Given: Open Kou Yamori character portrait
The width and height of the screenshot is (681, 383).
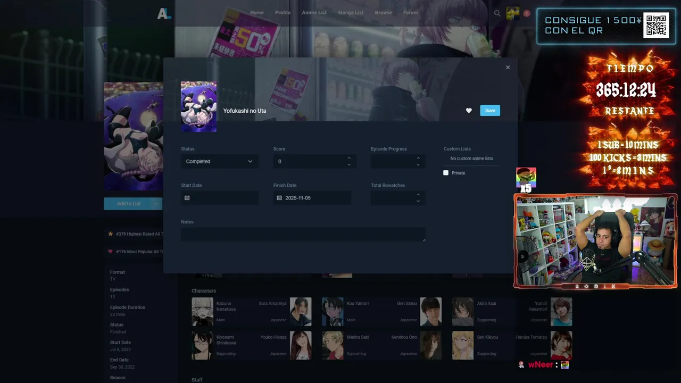Looking at the screenshot, I should tap(333, 312).
